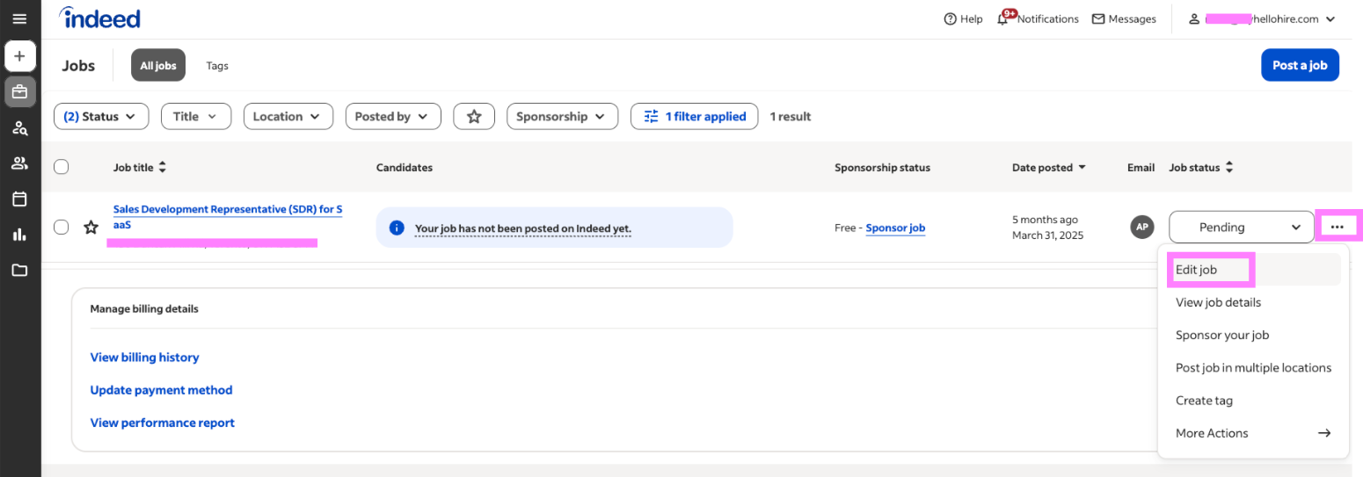Open the folder icon in sidebar

point(19,271)
